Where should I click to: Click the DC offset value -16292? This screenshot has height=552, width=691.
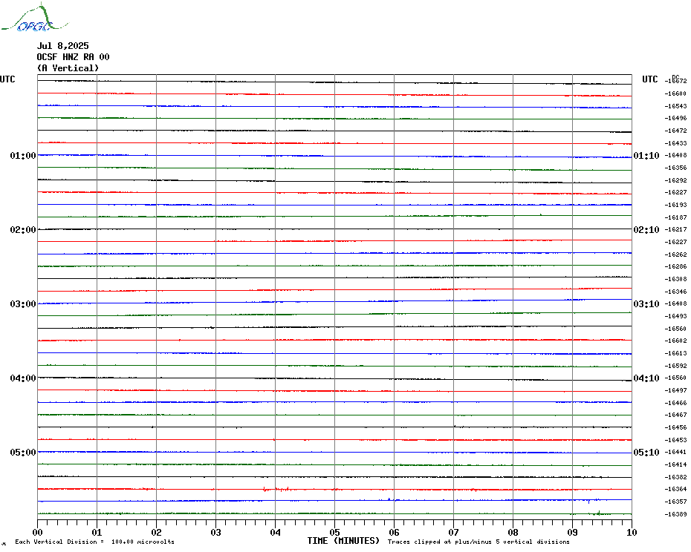click(x=675, y=180)
